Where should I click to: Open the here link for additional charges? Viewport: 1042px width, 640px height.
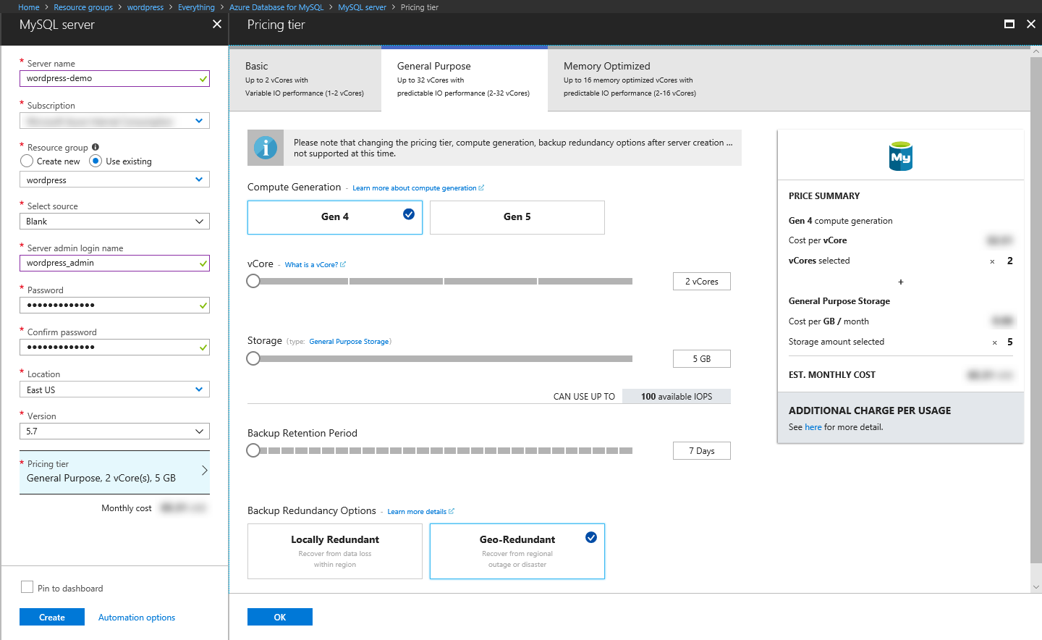click(x=813, y=427)
